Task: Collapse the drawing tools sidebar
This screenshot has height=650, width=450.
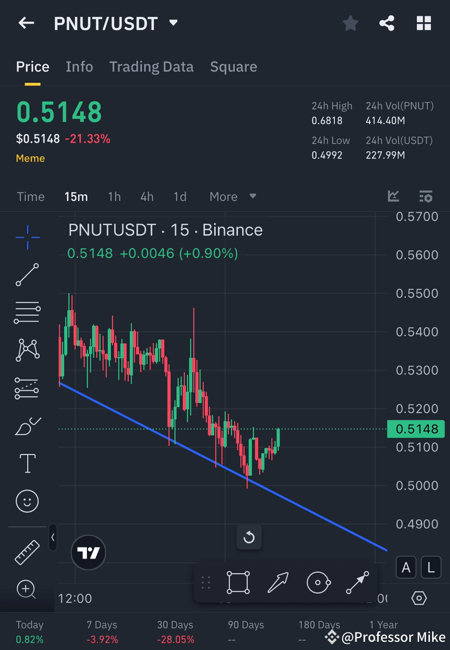Action: pos(53,537)
